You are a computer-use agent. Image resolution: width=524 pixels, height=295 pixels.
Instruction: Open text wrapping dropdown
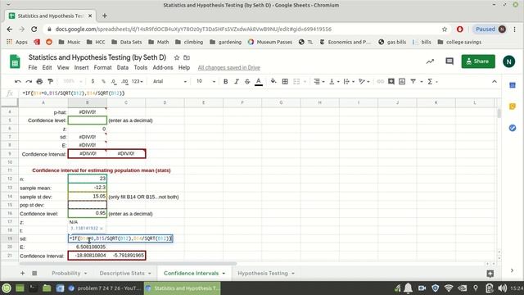pyautogui.click(x=349, y=81)
